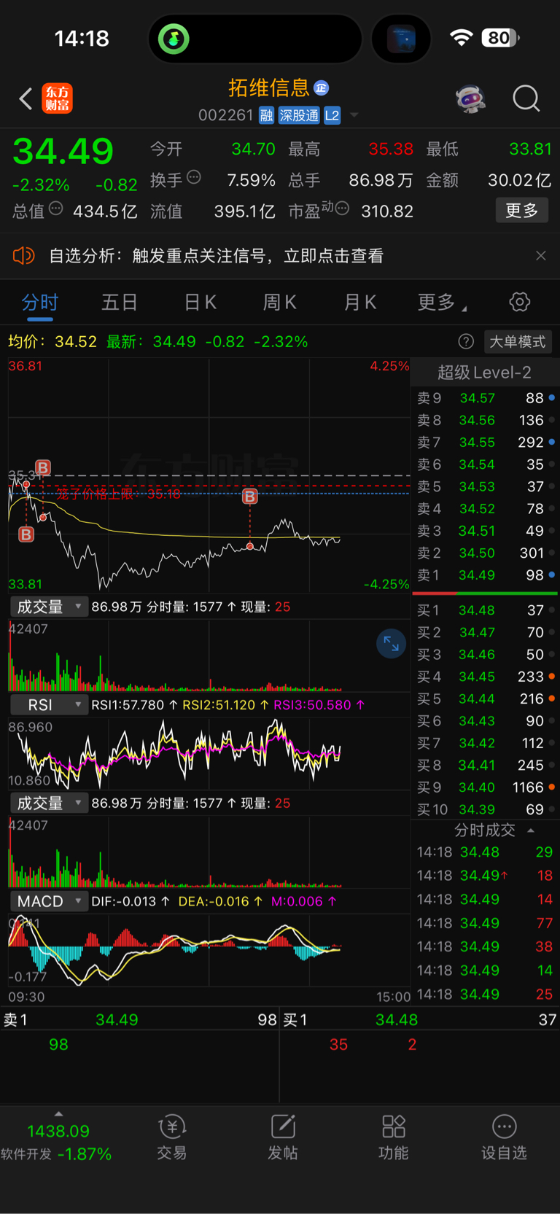Tap the 融 margin tag

266,115
